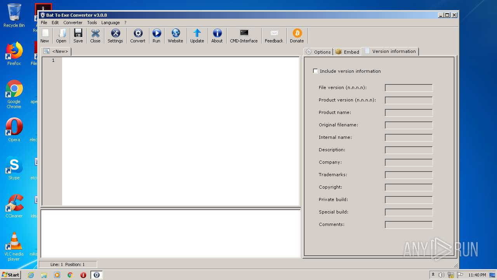Click the Bat To Exe Converter taskbar button
The image size is (497, 280).
pos(97,275)
